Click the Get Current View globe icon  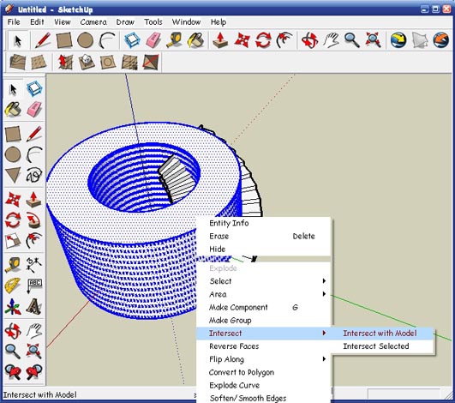coord(398,40)
